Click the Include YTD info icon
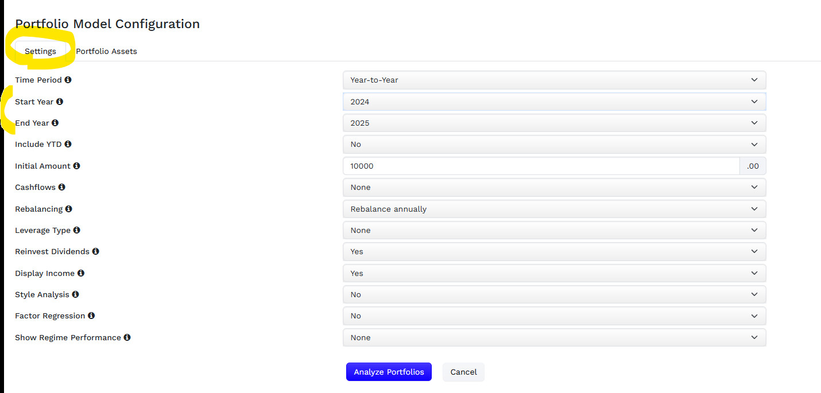Viewport: 821px width, 393px height. coord(68,144)
